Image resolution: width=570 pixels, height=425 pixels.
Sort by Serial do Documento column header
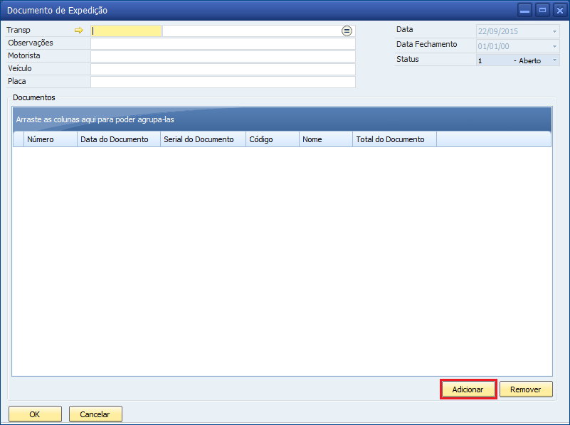pyautogui.click(x=204, y=139)
